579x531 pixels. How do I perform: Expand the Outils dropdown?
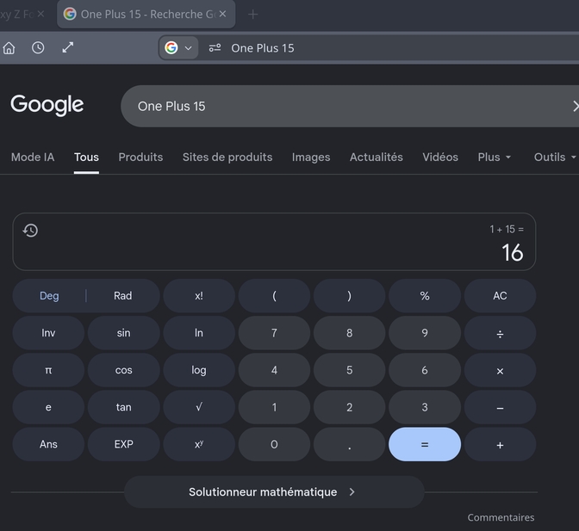pyautogui.click(x=555, y=157)
